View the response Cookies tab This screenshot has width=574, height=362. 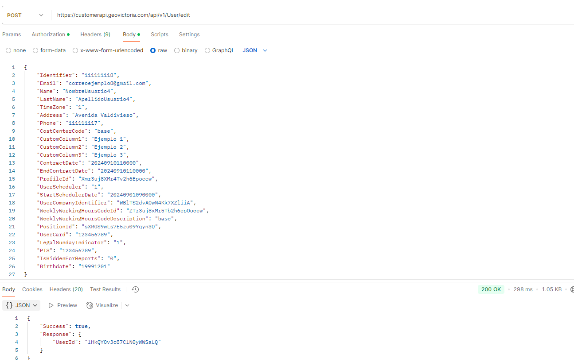coord(32,289)
